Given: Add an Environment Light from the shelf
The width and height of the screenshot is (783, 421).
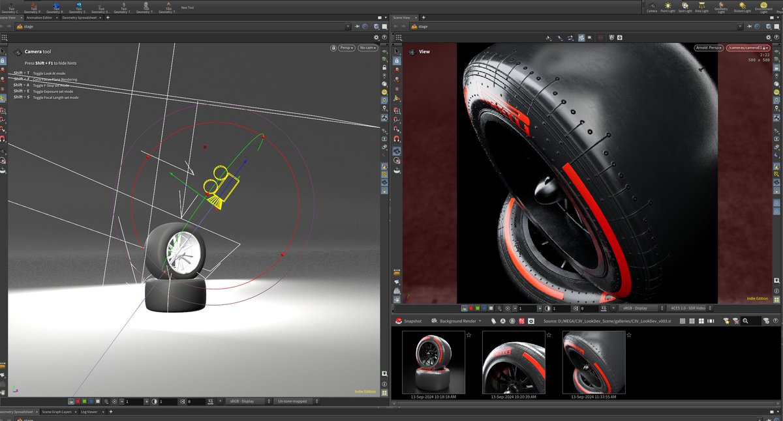Looking at the screenshot, I should 764,7.
